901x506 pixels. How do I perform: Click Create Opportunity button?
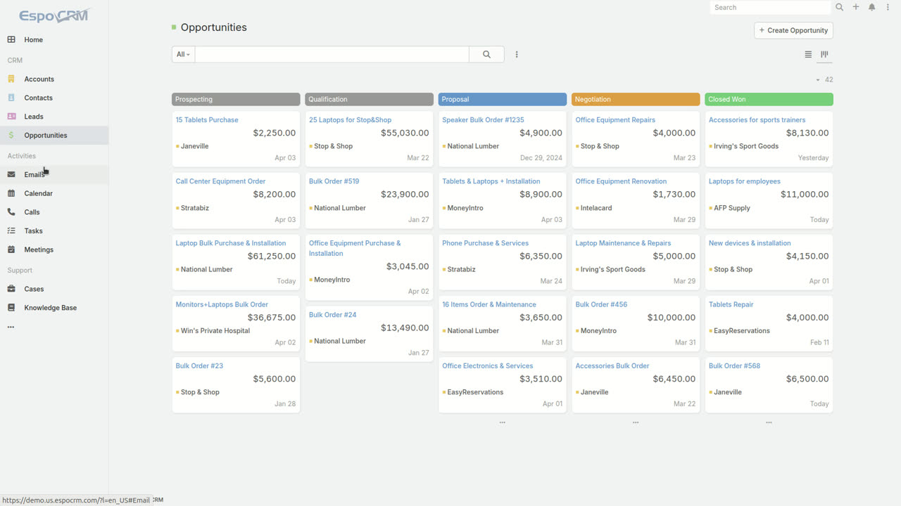[x=793, y=30]
